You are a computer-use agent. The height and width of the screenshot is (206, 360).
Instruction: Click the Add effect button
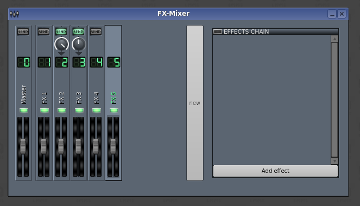pyautogui.click(x=275, y=171)
